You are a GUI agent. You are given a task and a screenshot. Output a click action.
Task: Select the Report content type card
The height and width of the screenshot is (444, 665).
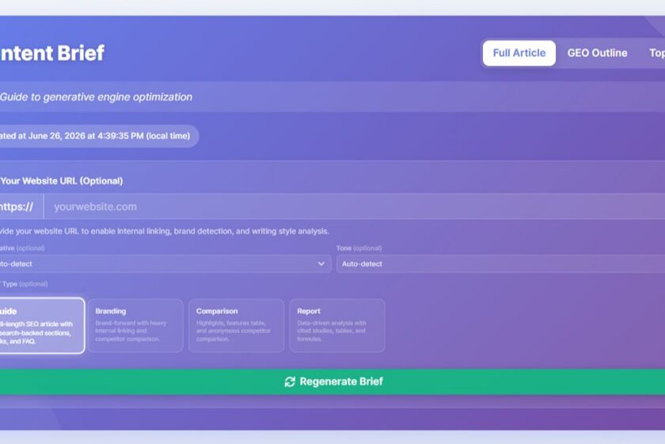point(337,325)
